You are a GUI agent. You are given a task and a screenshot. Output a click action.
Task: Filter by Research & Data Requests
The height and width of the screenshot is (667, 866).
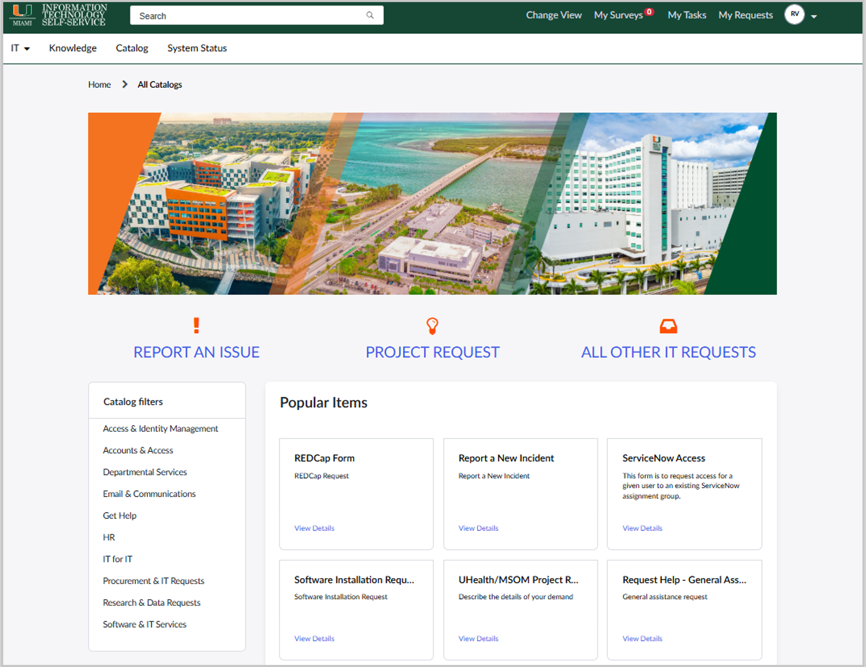point(152,603)
